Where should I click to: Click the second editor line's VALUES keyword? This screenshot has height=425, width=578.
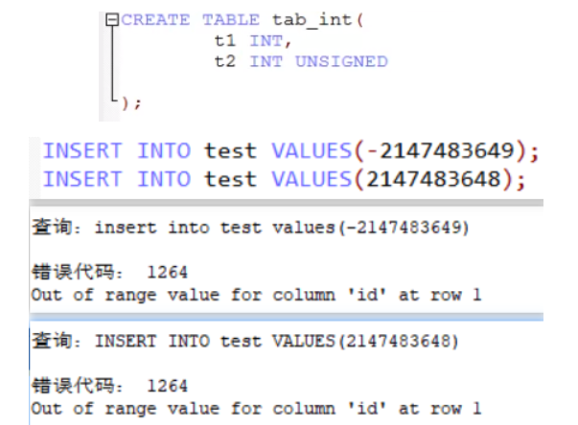click(312, 179)
